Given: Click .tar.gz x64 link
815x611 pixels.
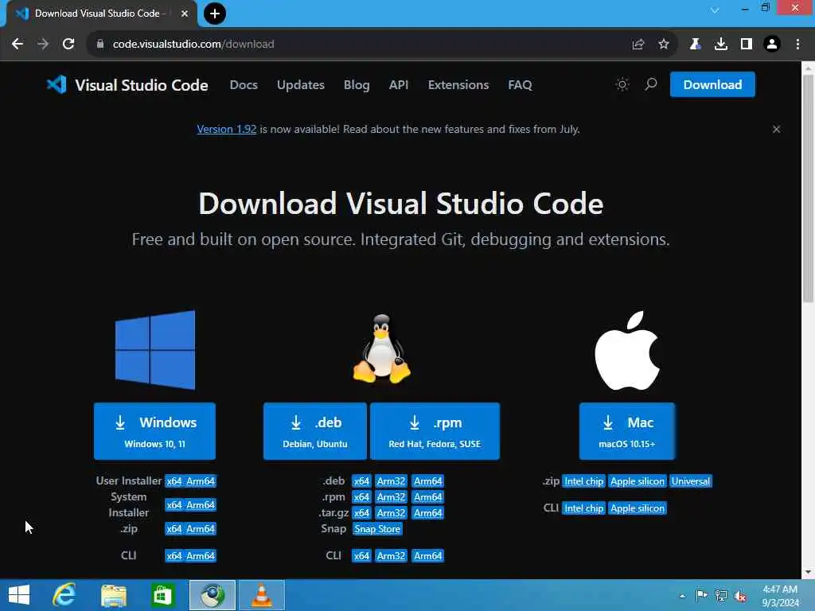Looking at the screenshot, I should pos(361,513).
